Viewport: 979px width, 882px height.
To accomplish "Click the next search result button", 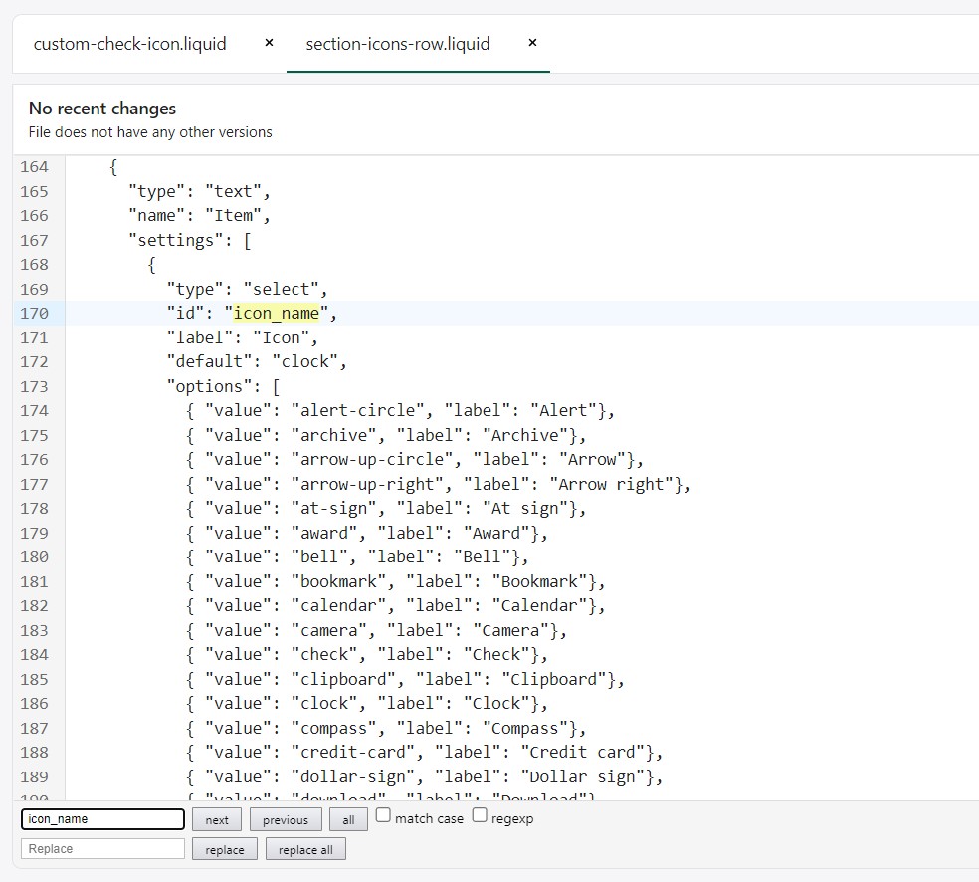I will (x=217, y=819).
